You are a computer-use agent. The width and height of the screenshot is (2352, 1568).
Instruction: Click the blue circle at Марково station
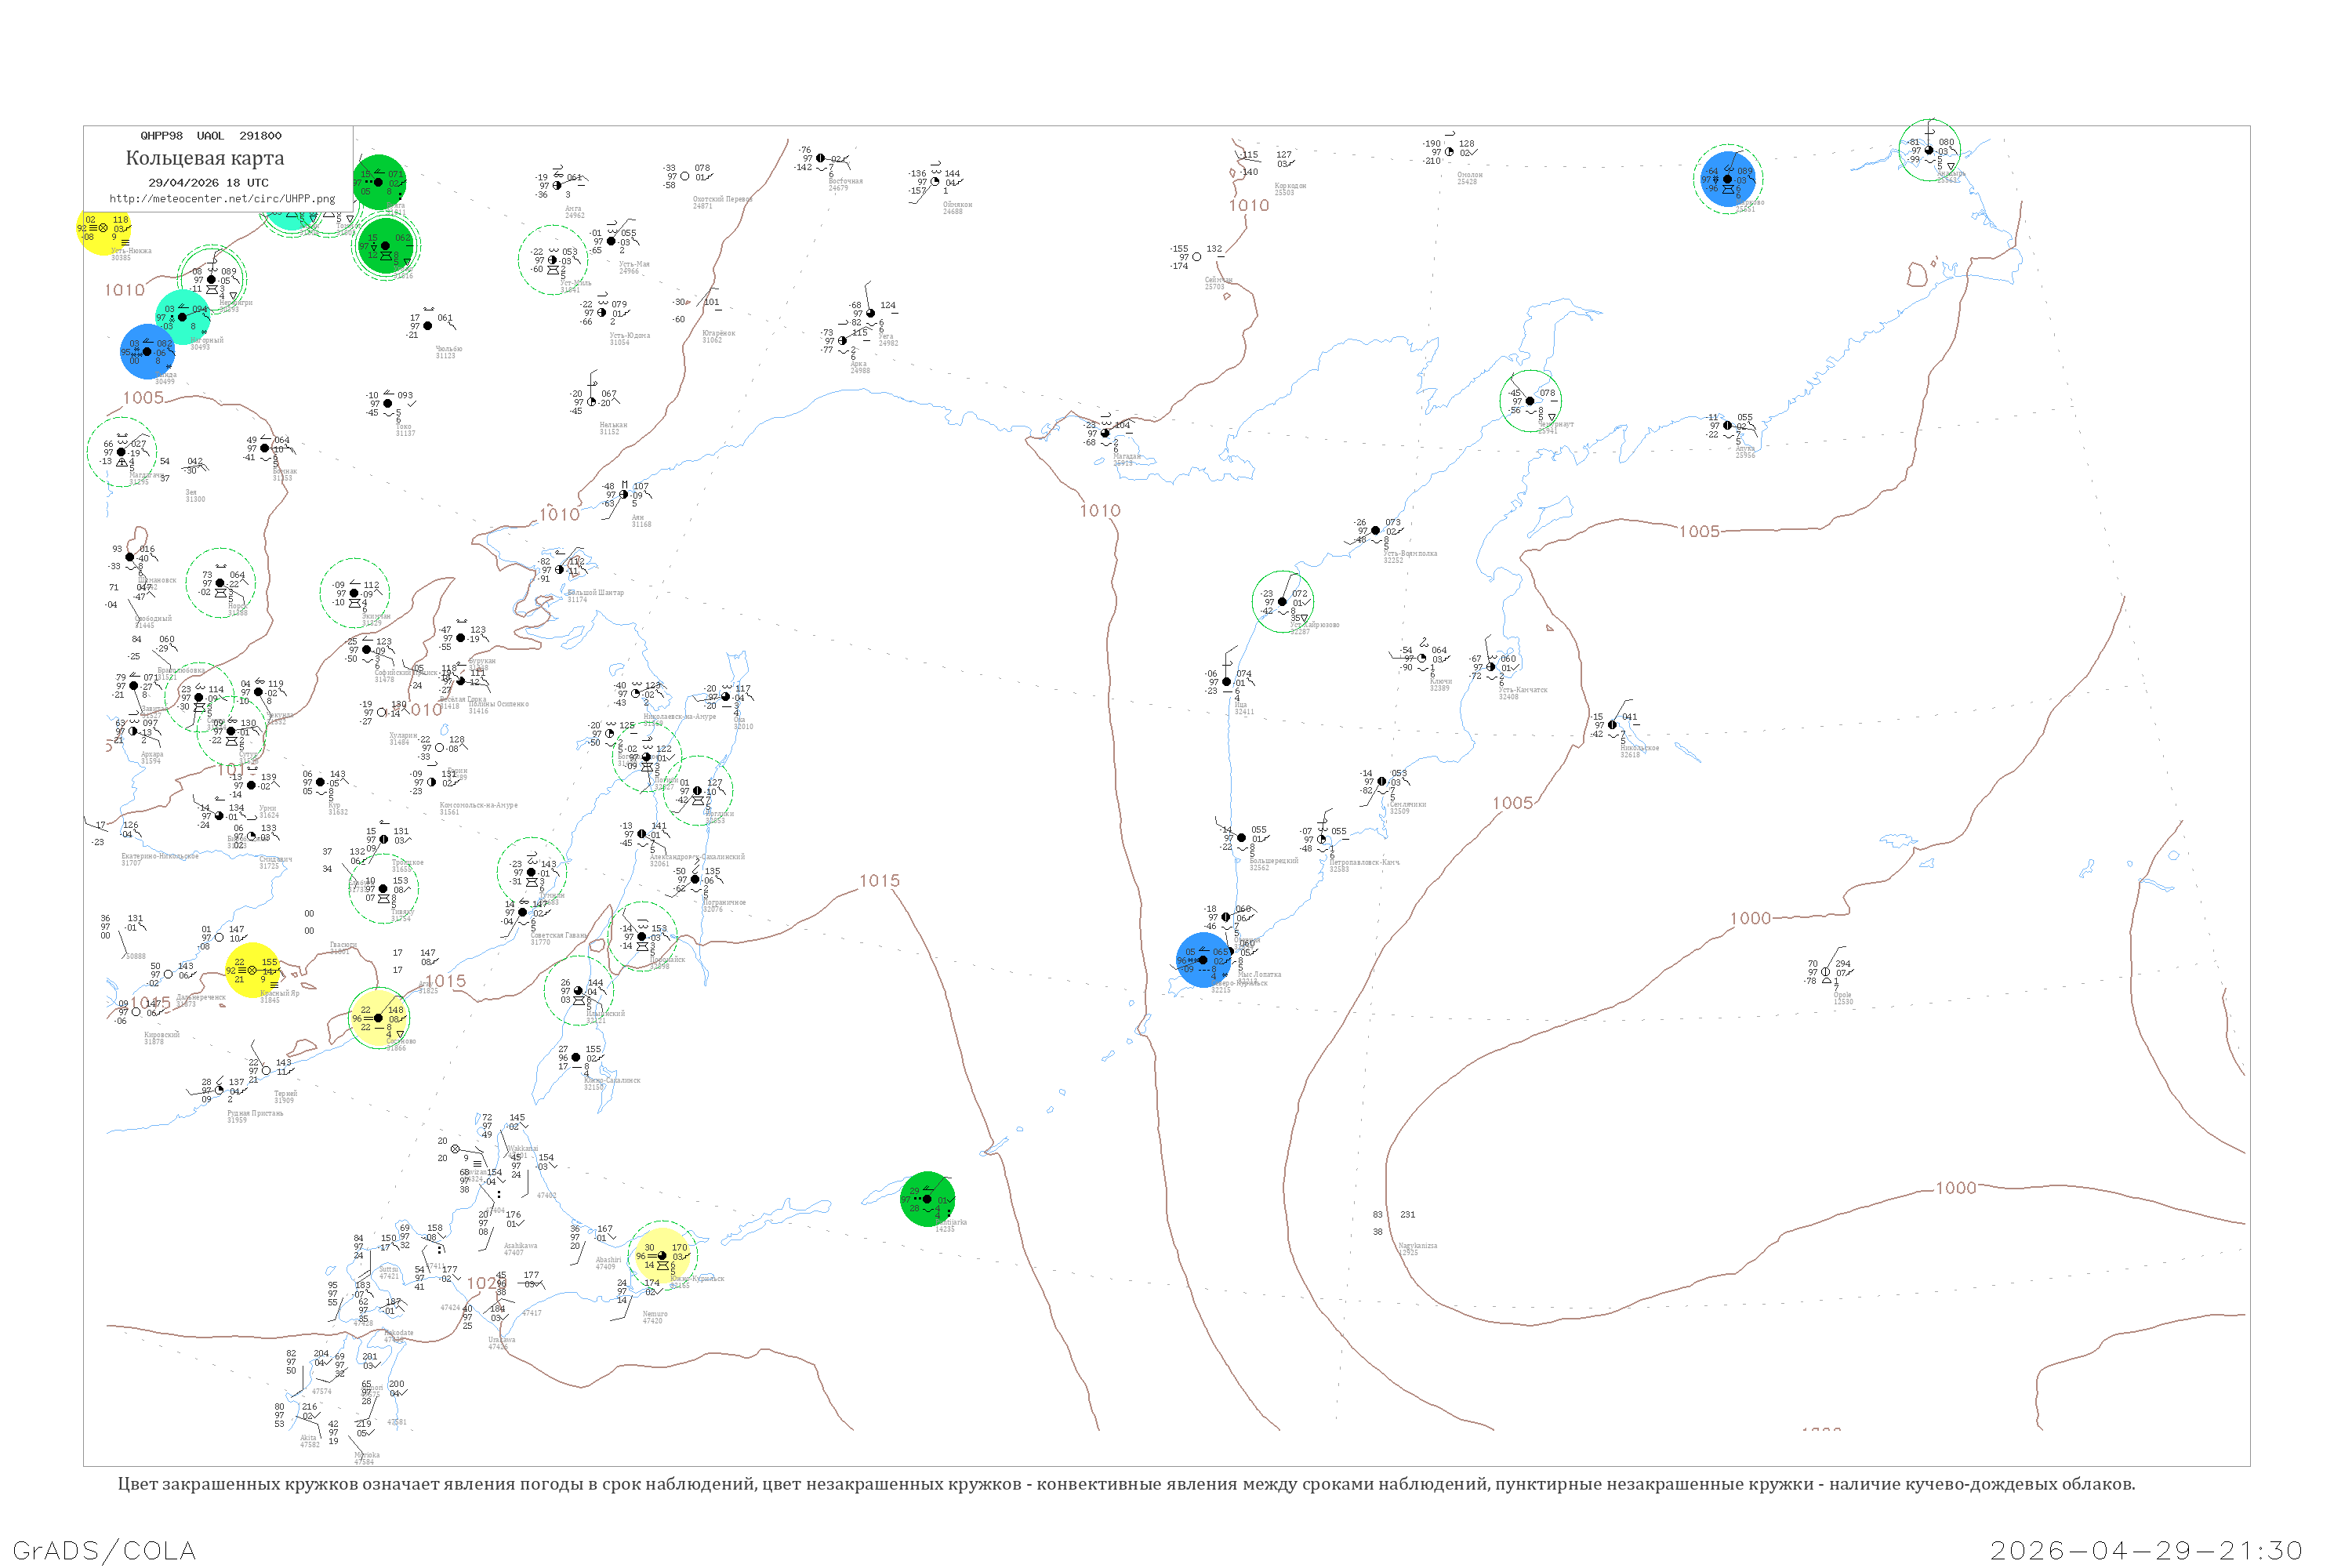point(1727,180)
